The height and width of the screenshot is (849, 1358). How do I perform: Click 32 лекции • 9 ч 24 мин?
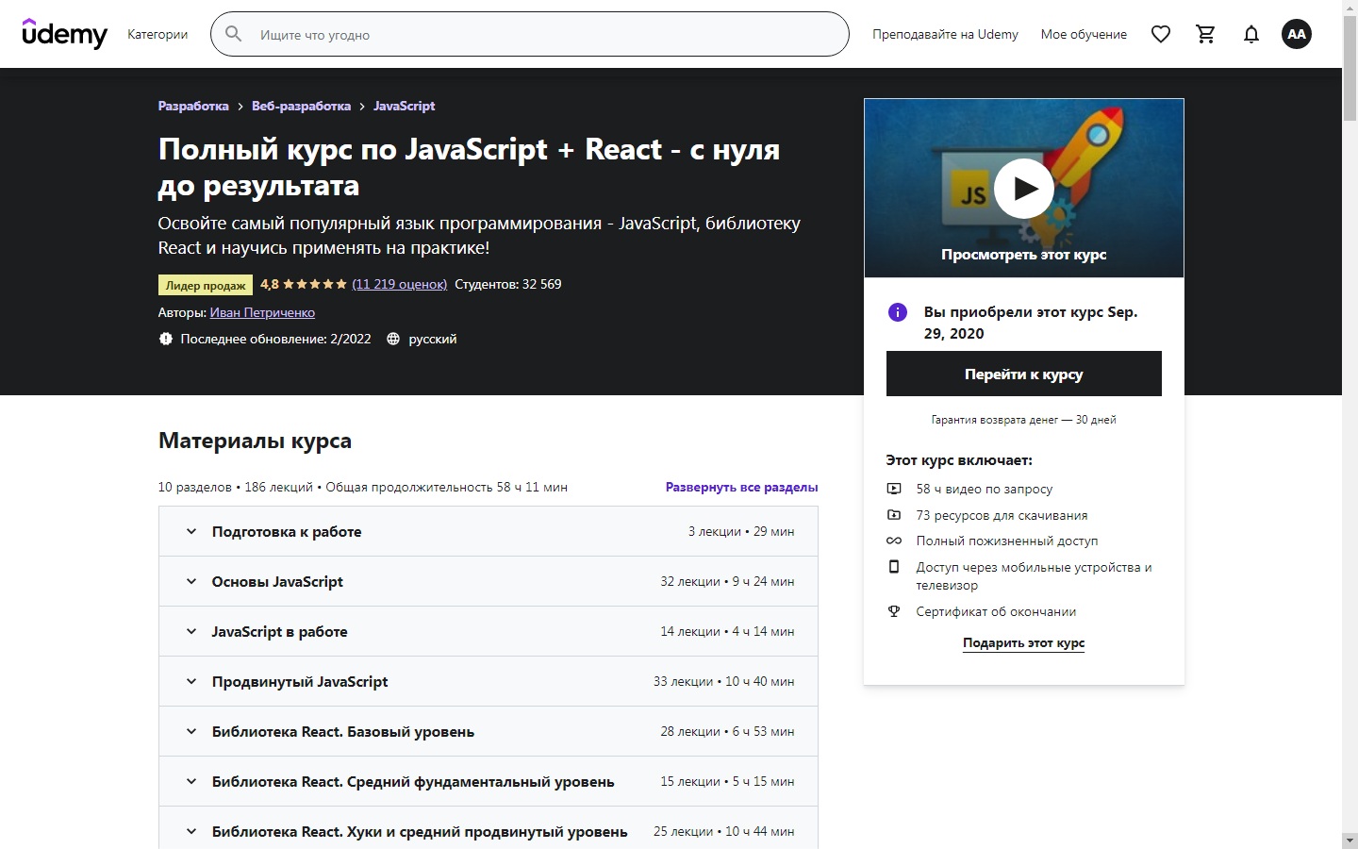click(727, 581)
